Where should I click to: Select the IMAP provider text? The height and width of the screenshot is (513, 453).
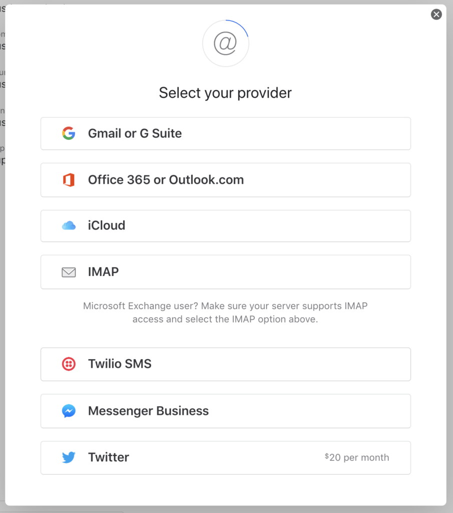103,272
